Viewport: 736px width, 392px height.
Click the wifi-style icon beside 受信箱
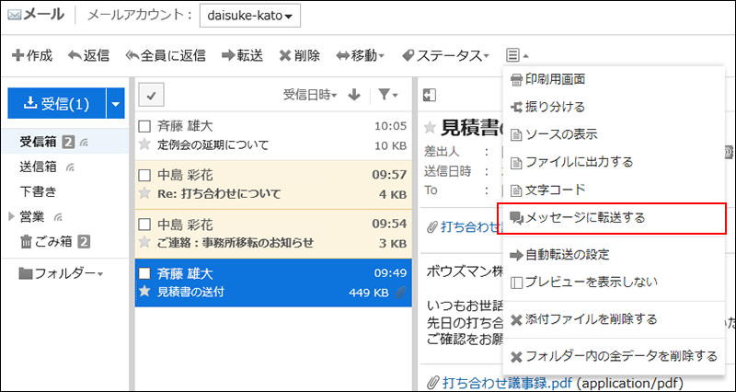click(84, 142)
